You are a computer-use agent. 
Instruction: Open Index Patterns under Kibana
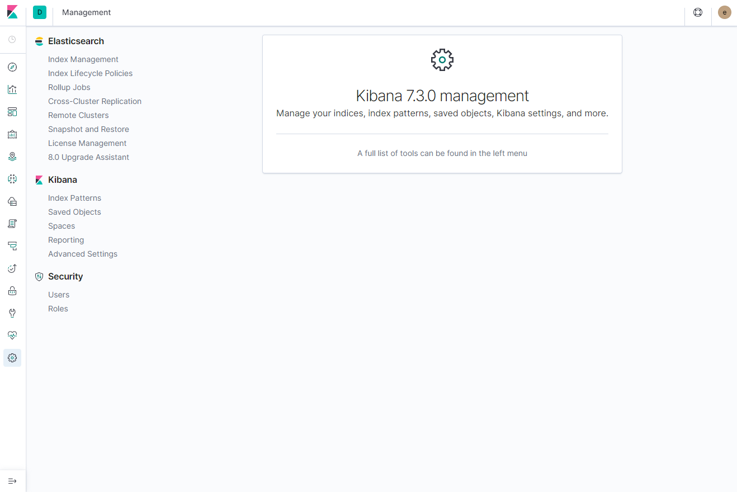(75, 198)
